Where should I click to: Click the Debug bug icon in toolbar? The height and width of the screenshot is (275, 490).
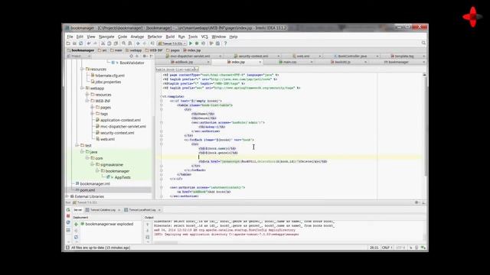[x=197, y=44]
